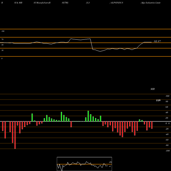Click the 50 level label on RSI axis
The width and height of the screenshot is (171, 171).
(2, 45)
